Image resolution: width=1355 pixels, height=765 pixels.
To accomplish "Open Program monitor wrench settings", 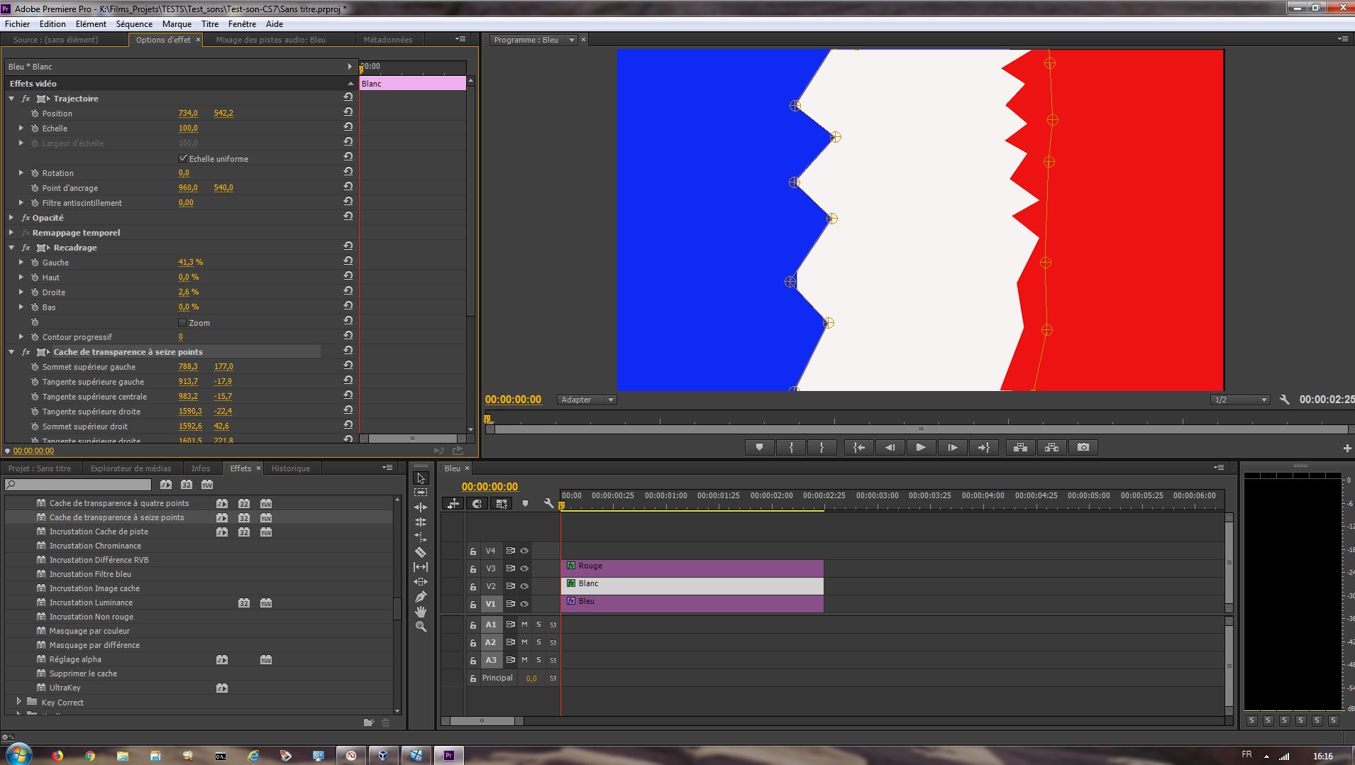I will pyautogui.click(x=1284, y=400).
